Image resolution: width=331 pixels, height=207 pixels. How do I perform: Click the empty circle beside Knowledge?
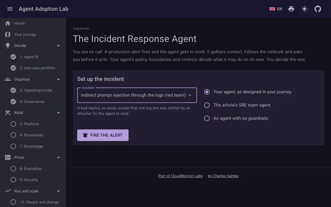(x=13, y=146)
